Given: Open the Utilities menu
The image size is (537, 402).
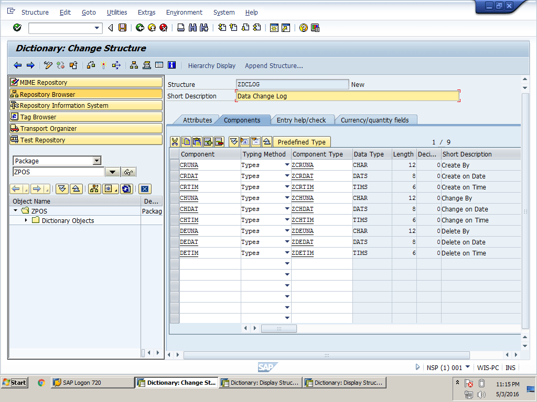Looking at the screenshot, I should pos(116,12).
